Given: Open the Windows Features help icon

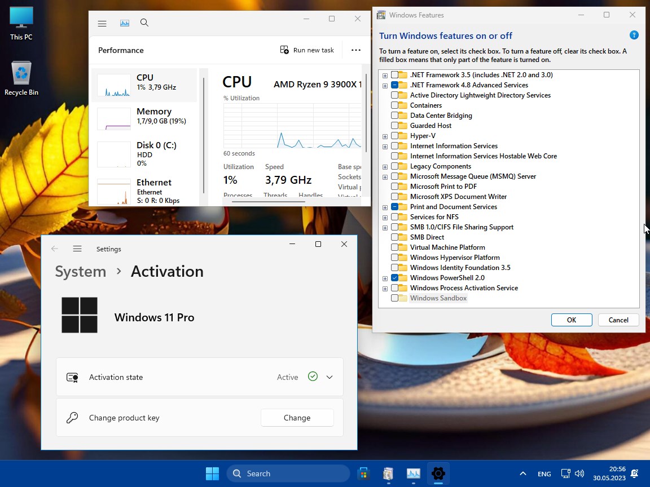Looking at the screenshot, I should pos(634,35).
